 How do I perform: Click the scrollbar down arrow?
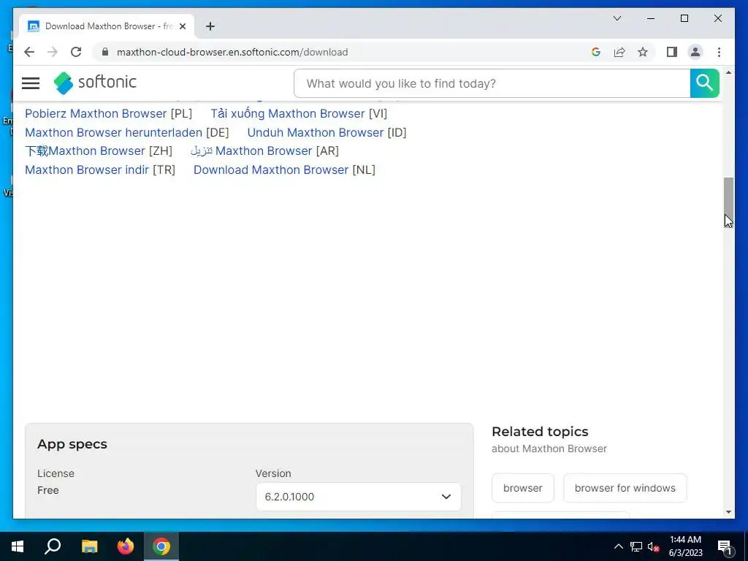point(728,512)
